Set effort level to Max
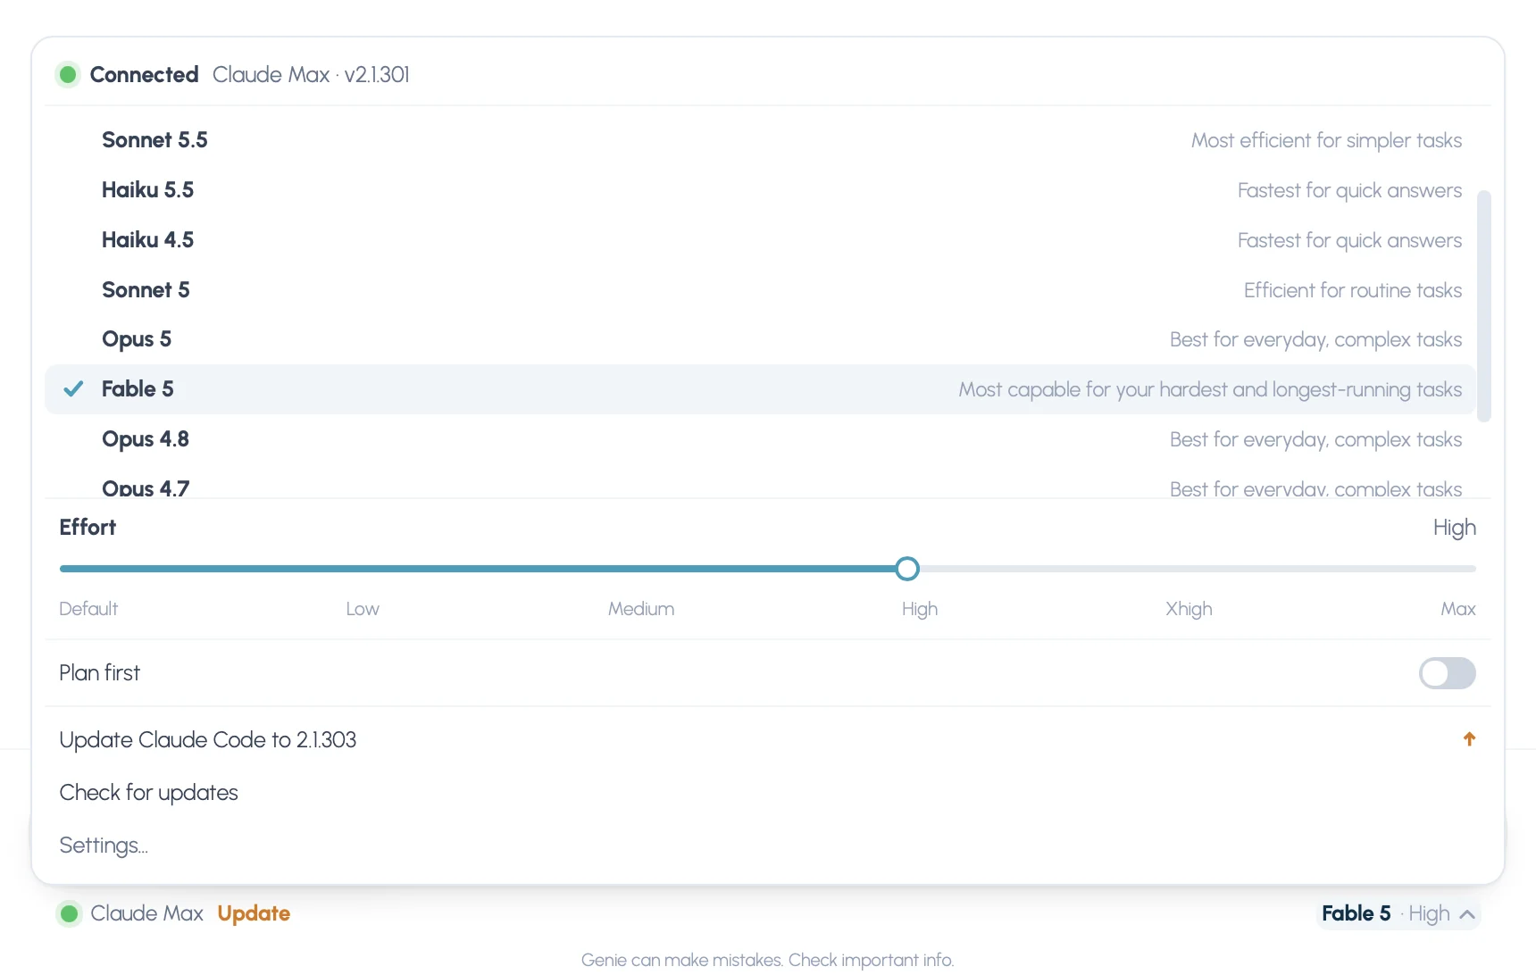 [x=1457, y=609]
